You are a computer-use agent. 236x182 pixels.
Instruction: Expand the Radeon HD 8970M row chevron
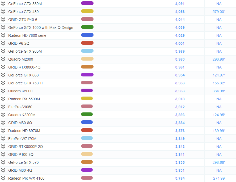pyautogui.click(x=3, y=131)
